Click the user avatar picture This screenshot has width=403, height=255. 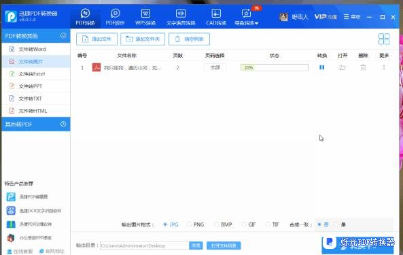click(283, 17)
